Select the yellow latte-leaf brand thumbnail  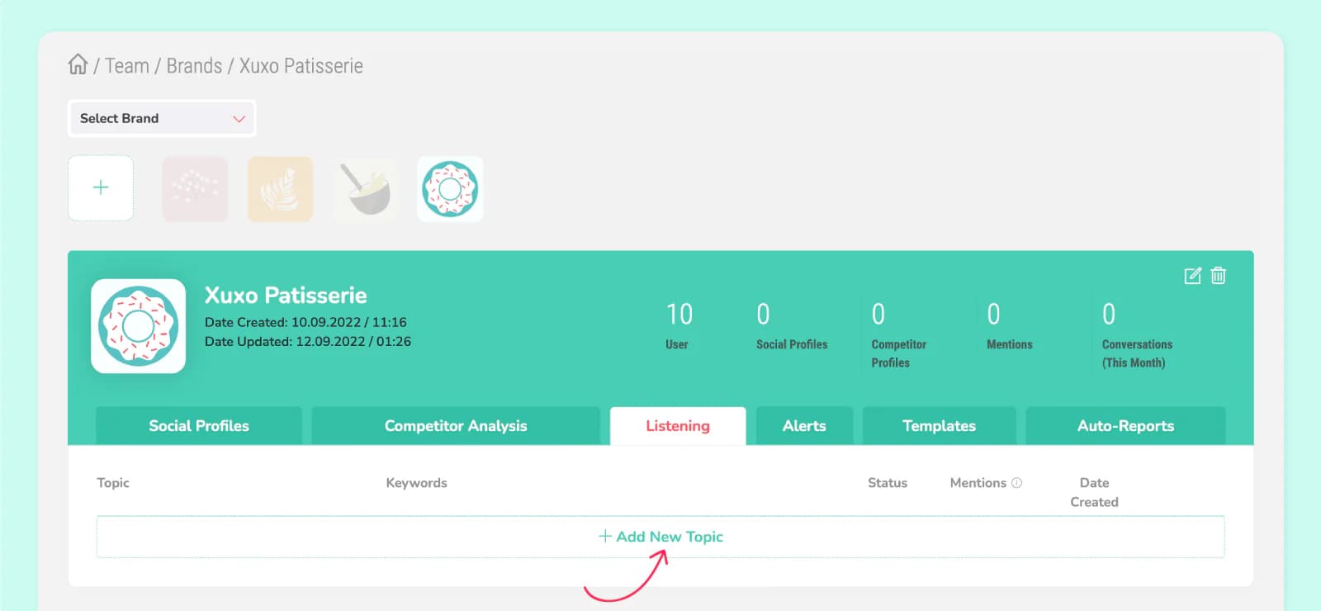tap(281, 189)
